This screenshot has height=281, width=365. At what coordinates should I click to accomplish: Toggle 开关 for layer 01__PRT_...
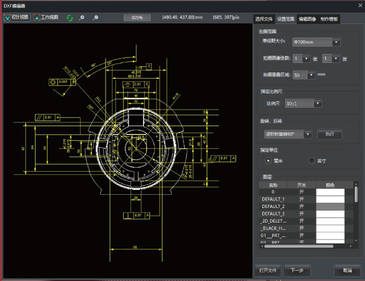point(302,235)
